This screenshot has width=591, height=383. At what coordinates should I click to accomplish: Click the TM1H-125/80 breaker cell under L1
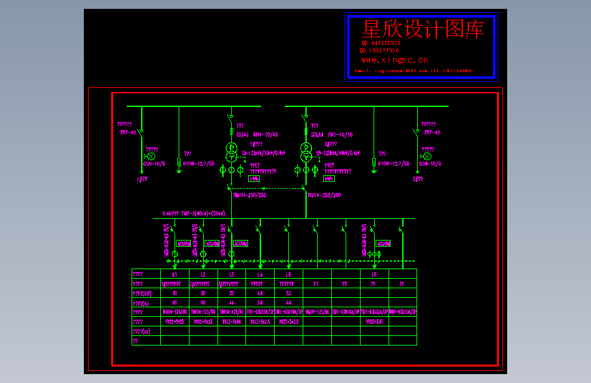point(175,312)
